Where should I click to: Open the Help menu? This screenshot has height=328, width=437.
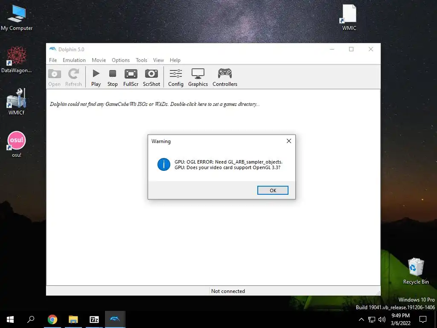pyautogui.click(x=175, y=60)
